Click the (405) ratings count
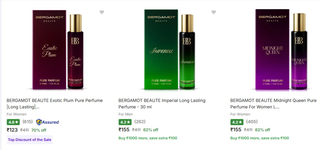 pos(251,122)
